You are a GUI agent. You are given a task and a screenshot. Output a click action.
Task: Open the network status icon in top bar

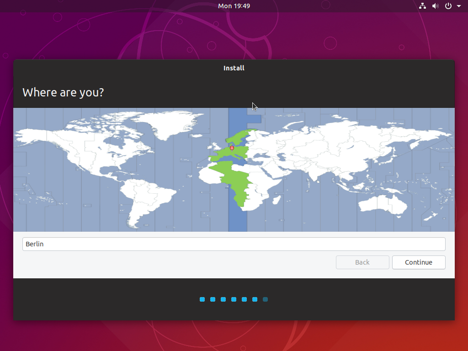(x=422, y=6)
